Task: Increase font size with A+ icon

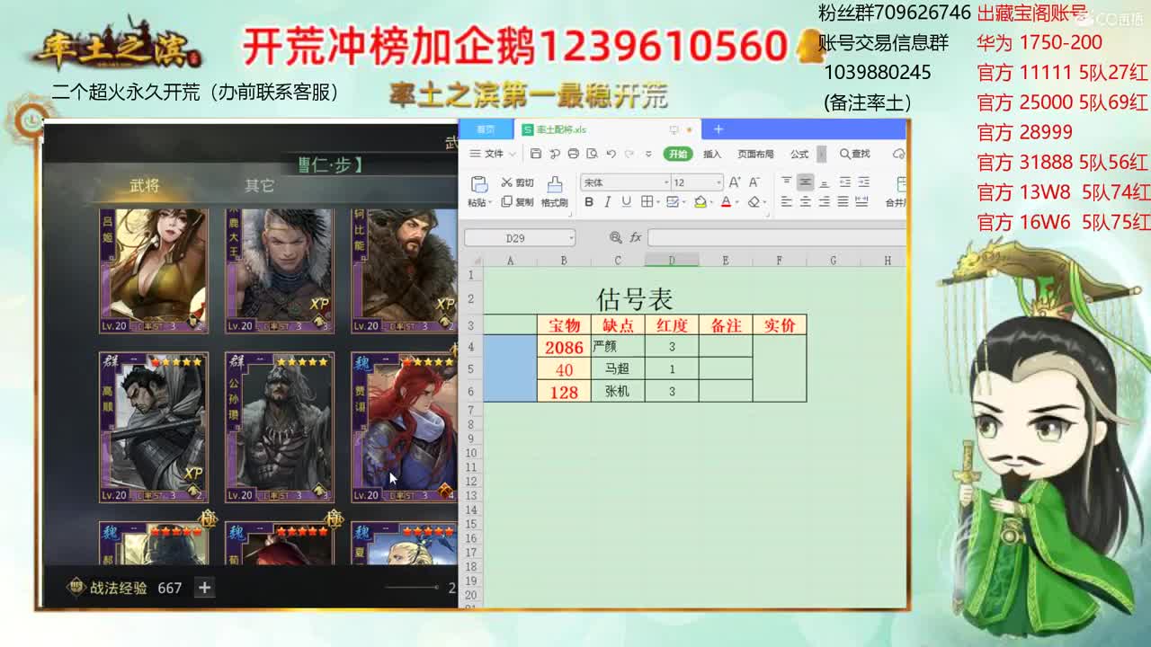Action: click(x=735, y=182)
